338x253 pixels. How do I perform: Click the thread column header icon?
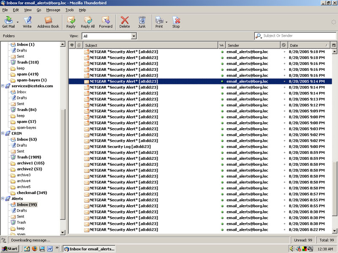72,45
